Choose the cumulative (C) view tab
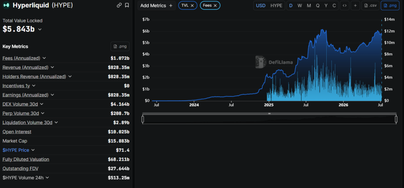404x188 pixels. 334,6
